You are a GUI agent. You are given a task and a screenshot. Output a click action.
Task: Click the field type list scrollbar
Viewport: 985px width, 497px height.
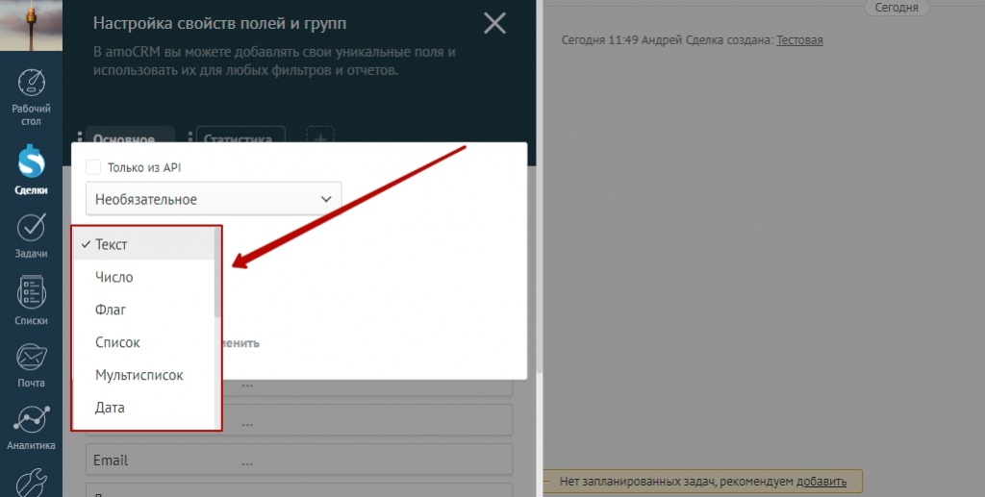pyautogui.click(x=217, y=273)
